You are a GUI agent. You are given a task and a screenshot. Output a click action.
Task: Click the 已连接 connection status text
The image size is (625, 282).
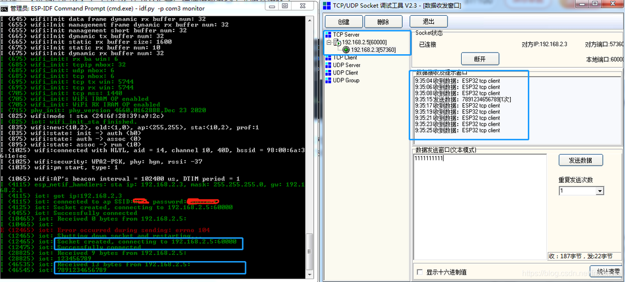tap(427, 45)
